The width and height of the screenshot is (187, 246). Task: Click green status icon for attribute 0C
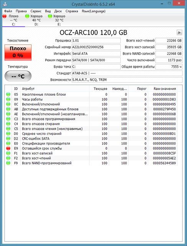[x=8, y=104]
